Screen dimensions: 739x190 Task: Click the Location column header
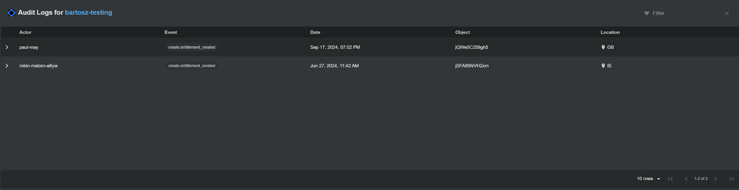[610, 32]
